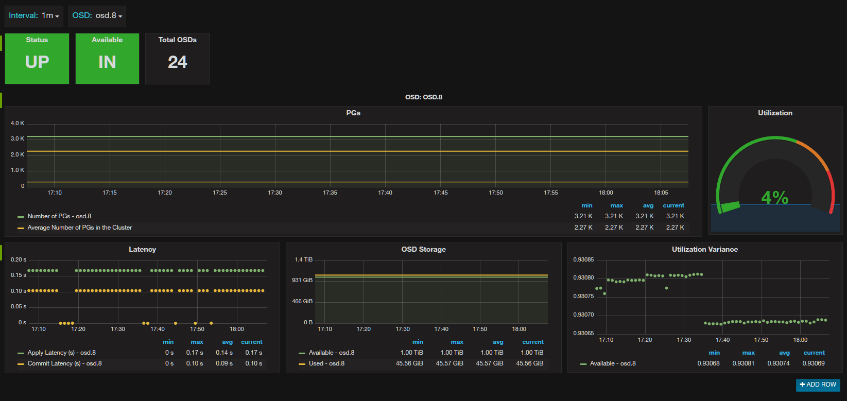Viewport: 847px width, 401px height.
Task: Click Apply Latency series color line
Action: (21, 353)
